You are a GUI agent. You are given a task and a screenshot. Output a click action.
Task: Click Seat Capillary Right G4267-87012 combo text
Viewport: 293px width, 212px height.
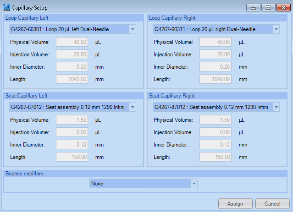pos(211,107)
